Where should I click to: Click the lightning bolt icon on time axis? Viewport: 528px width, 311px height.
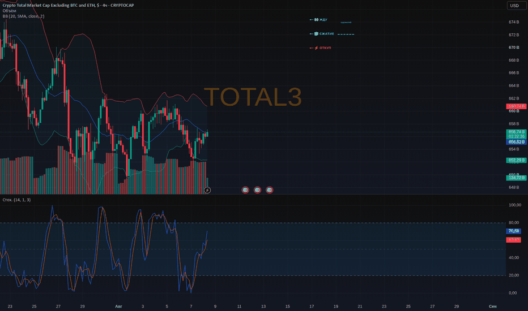207,191
